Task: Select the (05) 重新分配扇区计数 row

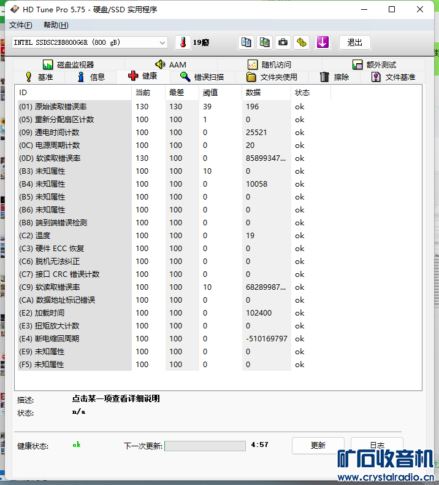Action: (x=174, y=120)
